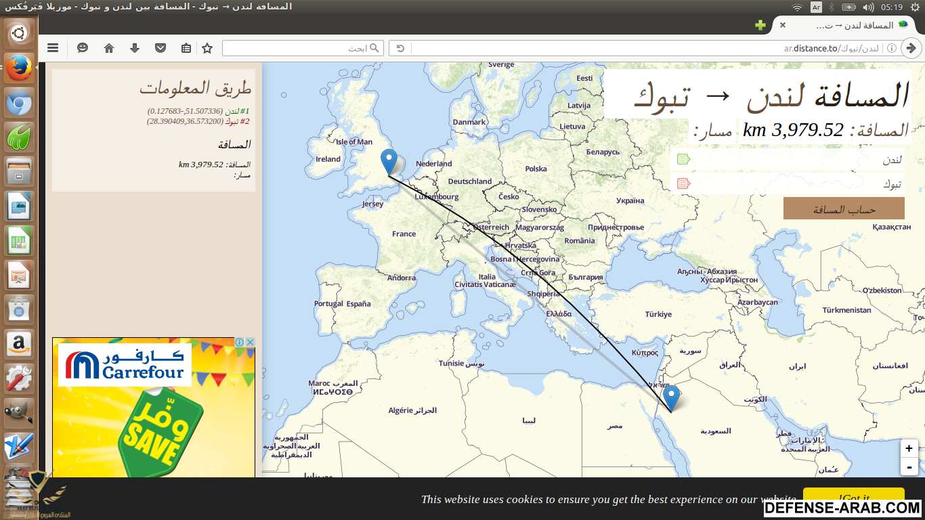Open the Firefox hamburger menu
925x520 pixels.
coord(53,48)
